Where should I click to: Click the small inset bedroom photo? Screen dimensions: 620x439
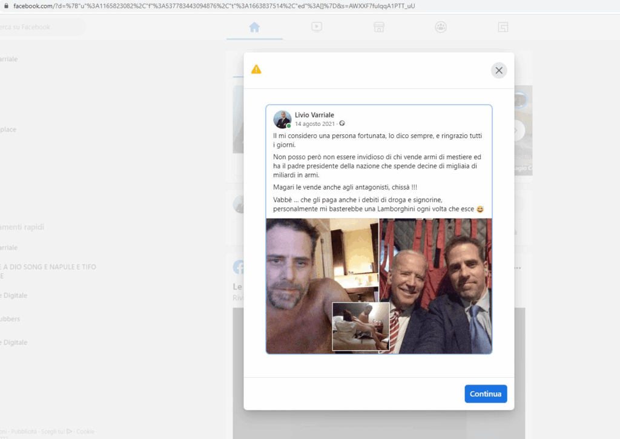tap(361, 327)
